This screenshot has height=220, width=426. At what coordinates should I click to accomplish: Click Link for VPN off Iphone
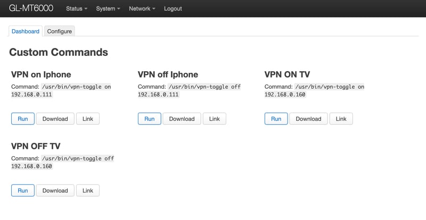pyautogui.click(x=215, y=119)
